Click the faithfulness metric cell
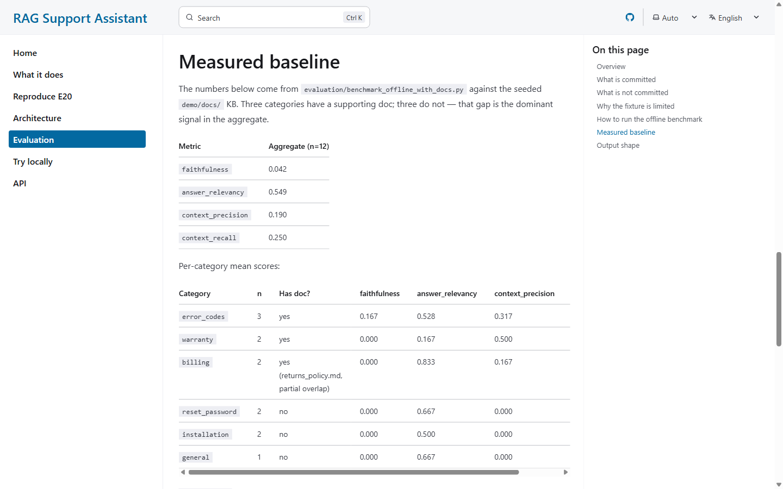783x489 pixels. [205, 170]
